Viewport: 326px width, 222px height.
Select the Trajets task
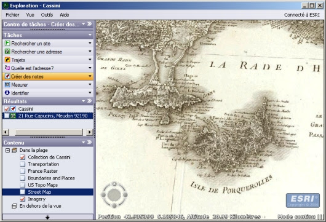click(47, 60)
